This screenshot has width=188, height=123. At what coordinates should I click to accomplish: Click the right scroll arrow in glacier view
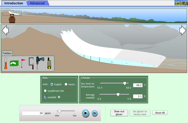(x=183, y=30)
